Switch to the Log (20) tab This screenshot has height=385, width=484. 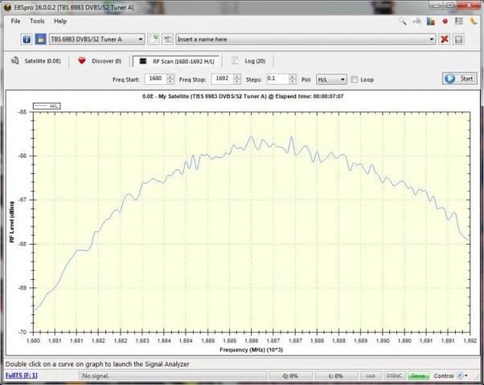[248, 61]
